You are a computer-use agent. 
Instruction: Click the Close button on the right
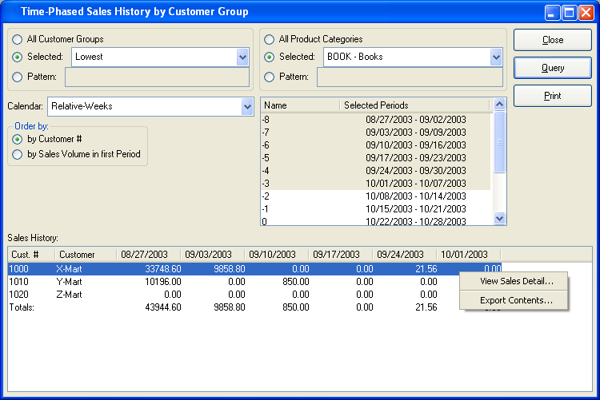coord(552,40)
